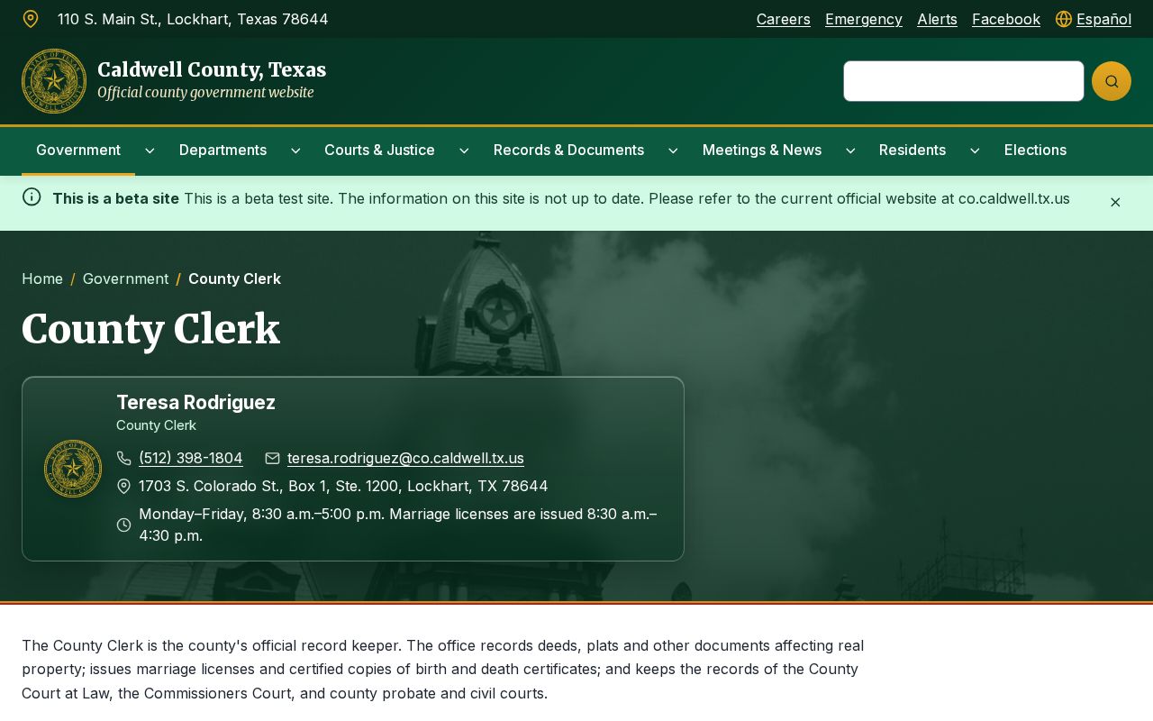Click the Government breadcrumb link

125,279
